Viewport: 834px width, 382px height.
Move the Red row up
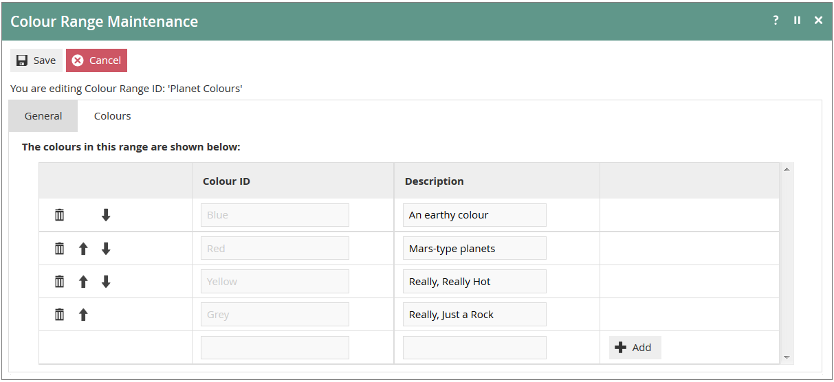pyautogui.click(x=83, y=249)
